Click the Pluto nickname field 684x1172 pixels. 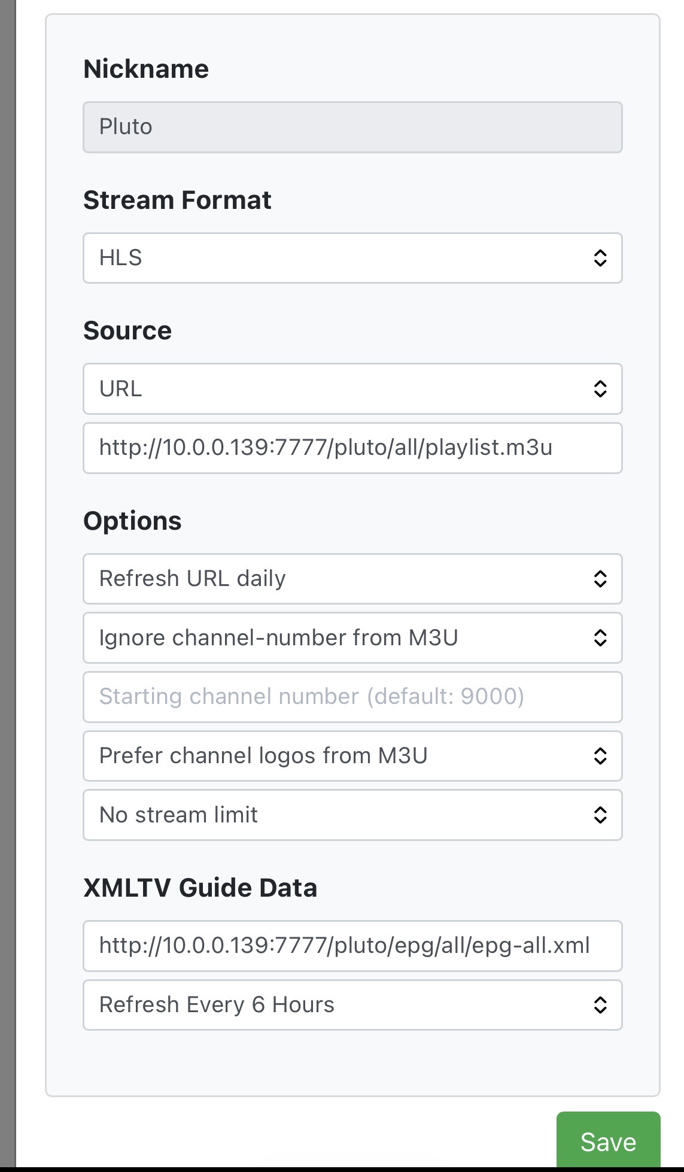pyautogui.click(x=352, y=127)
